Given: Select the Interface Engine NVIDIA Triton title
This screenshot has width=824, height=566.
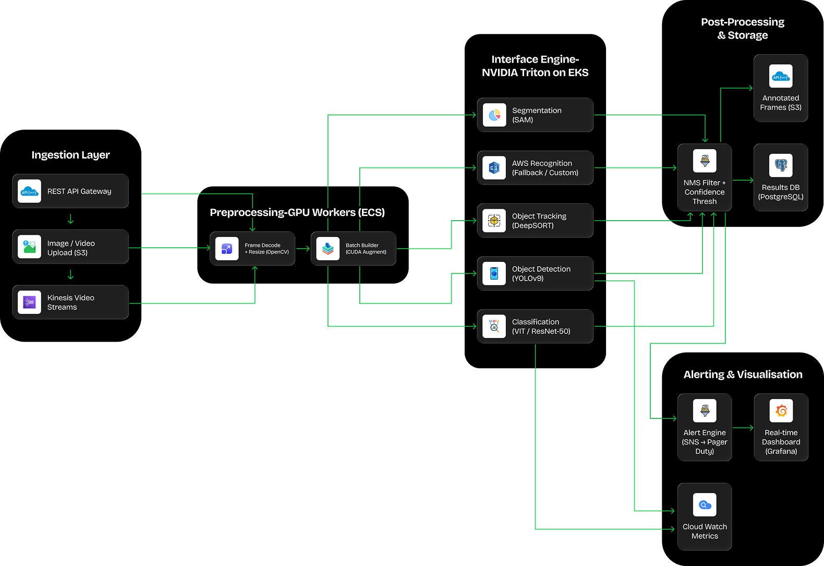Looking at the screenshot, I should [535, 66].
